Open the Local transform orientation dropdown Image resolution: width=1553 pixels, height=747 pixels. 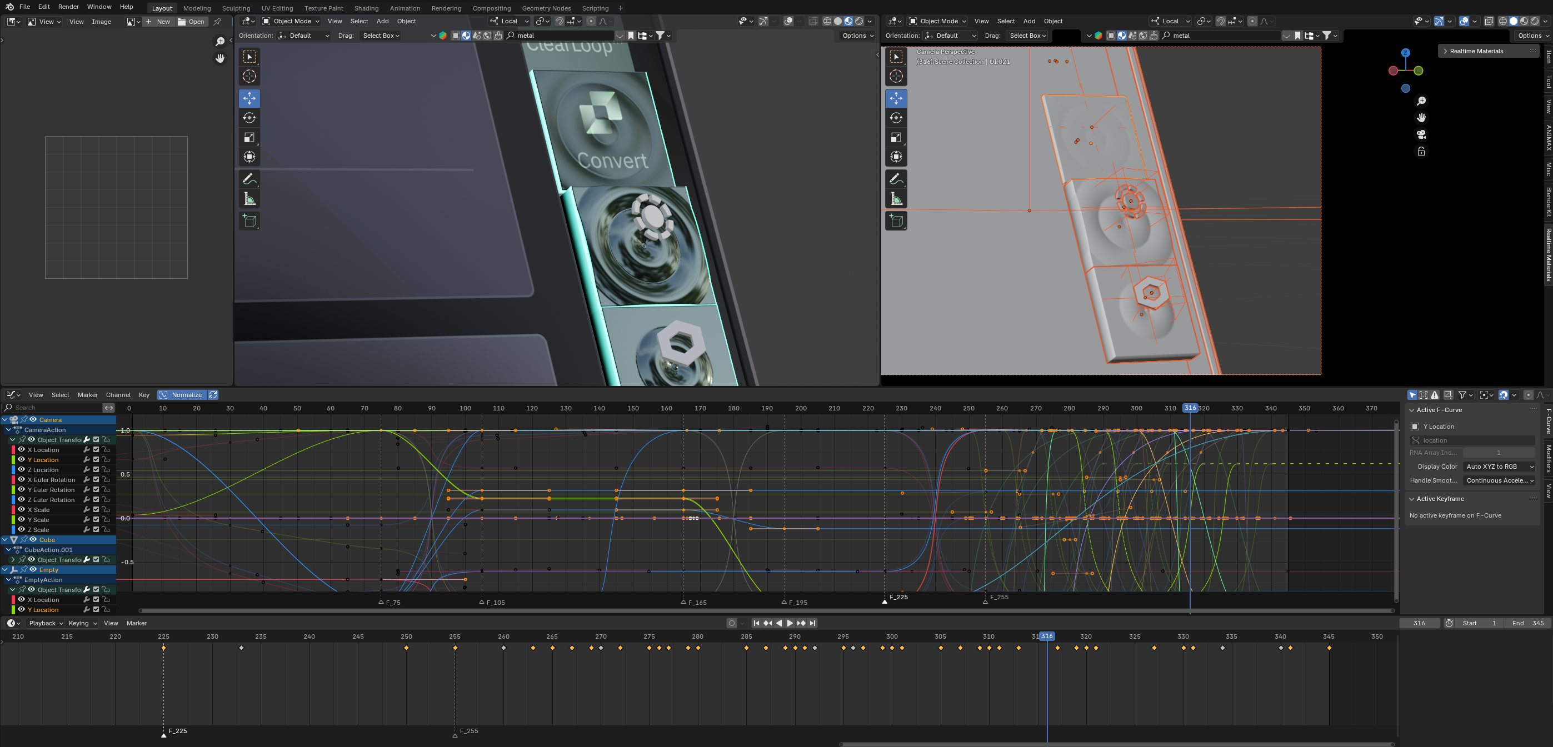coord(510,21)
